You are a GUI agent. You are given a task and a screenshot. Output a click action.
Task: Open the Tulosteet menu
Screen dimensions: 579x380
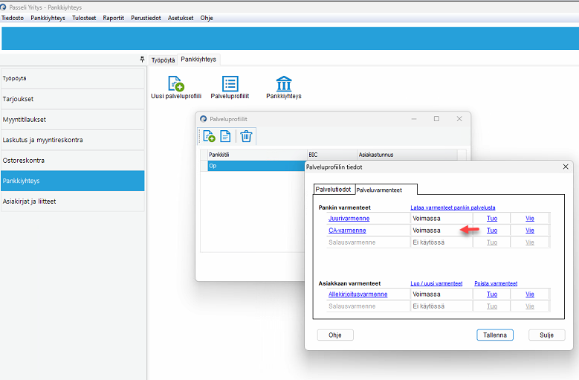pos(84,18)
